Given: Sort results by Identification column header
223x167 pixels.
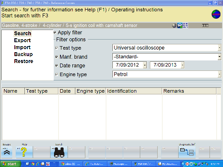Looking at the screenshot, I should click(x=134, y=91).
